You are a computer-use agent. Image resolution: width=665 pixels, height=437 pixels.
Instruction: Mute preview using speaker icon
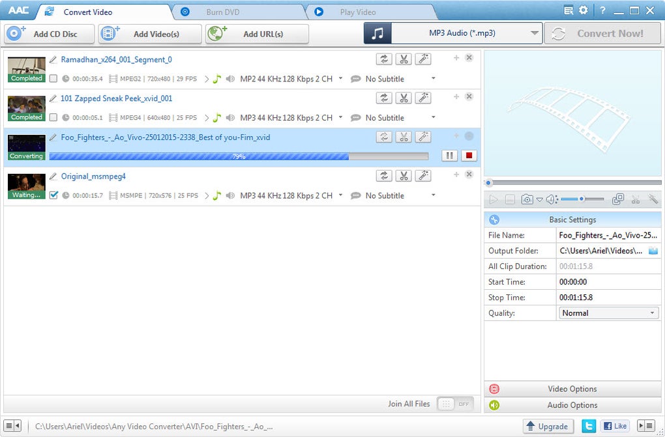552,199
